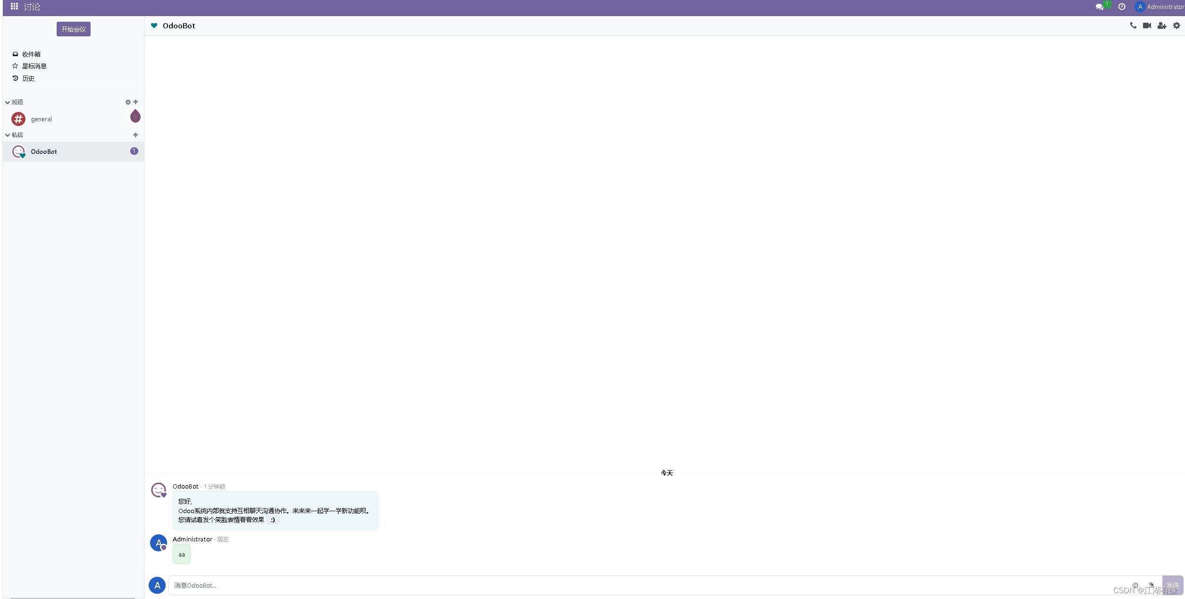
Task: Open channel settings gear in 频道 header
Action: point(128,102)
